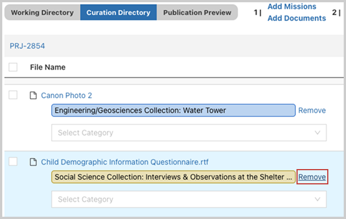Remove the Social Science Collection tag
346x219 pixels.
point(312,177)
